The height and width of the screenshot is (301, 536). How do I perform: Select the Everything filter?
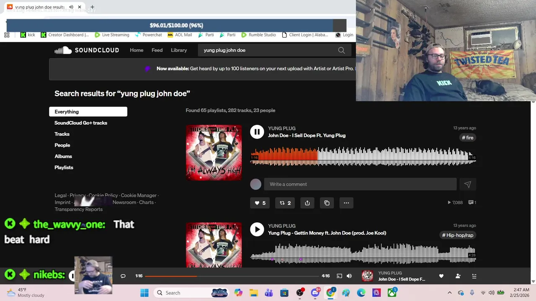tap(88, 112)
